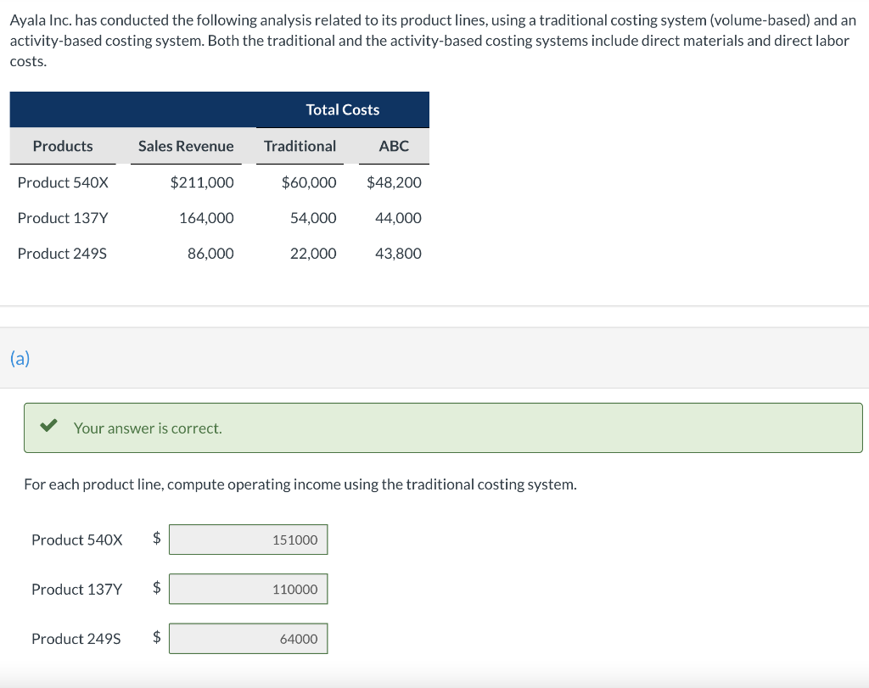Click the 54,000 traditional cost cell

pos(313,218)
